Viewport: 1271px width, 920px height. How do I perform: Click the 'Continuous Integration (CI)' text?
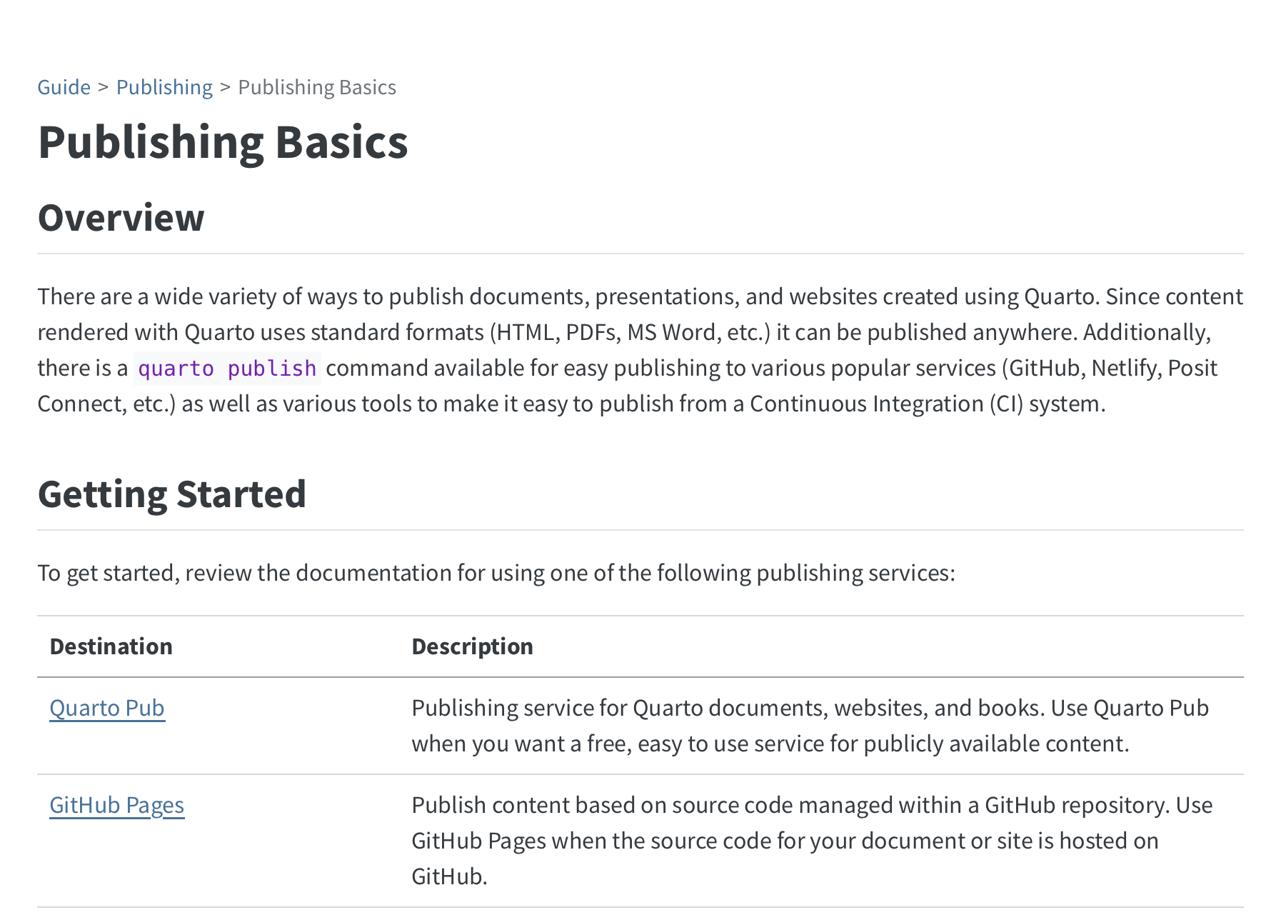click(886, 404)
